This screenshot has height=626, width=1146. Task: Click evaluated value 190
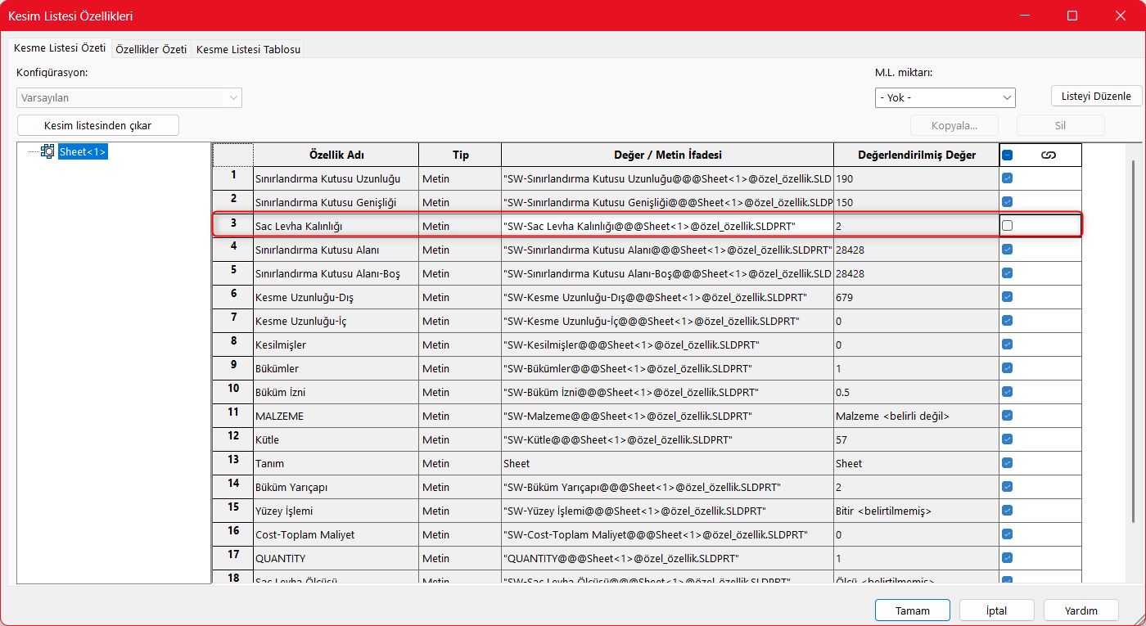click(x=916, y=178)
